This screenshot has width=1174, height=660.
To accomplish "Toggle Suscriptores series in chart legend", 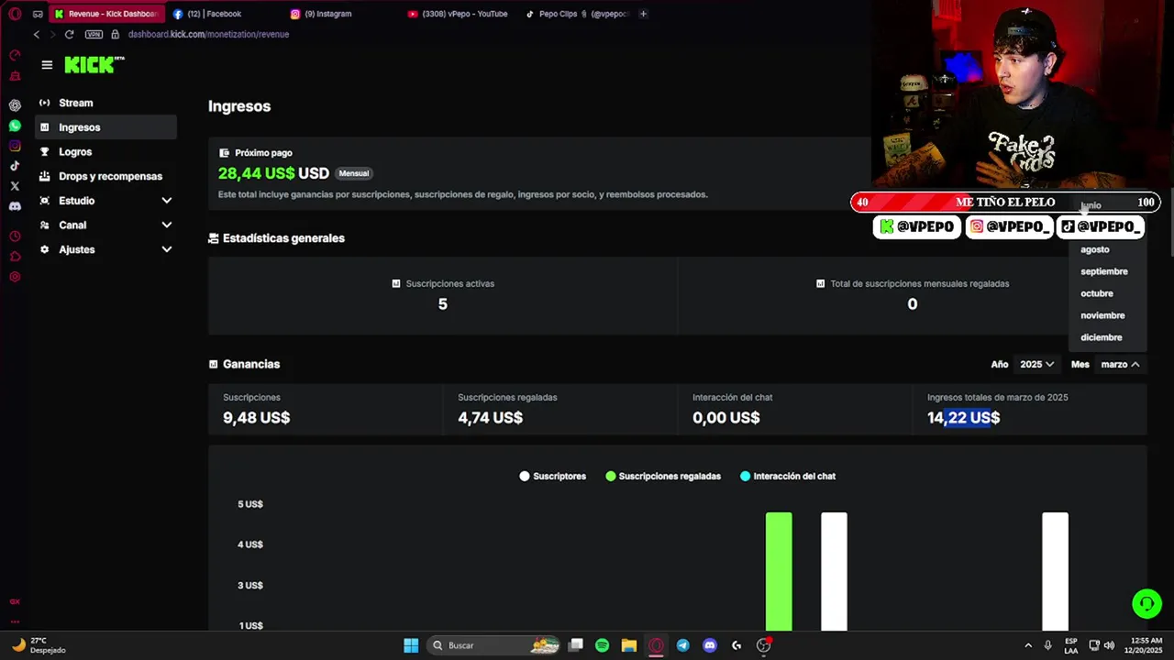I will click(552, 476).
